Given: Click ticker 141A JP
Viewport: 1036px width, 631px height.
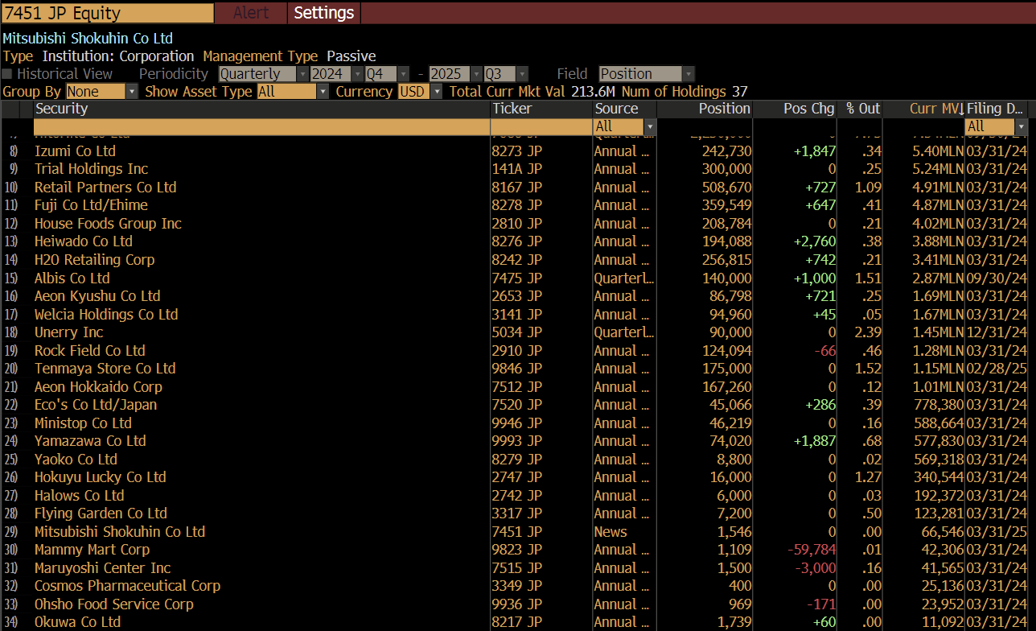Looking at the screenshot, I should pyautogui.click(x=517, y=169).
